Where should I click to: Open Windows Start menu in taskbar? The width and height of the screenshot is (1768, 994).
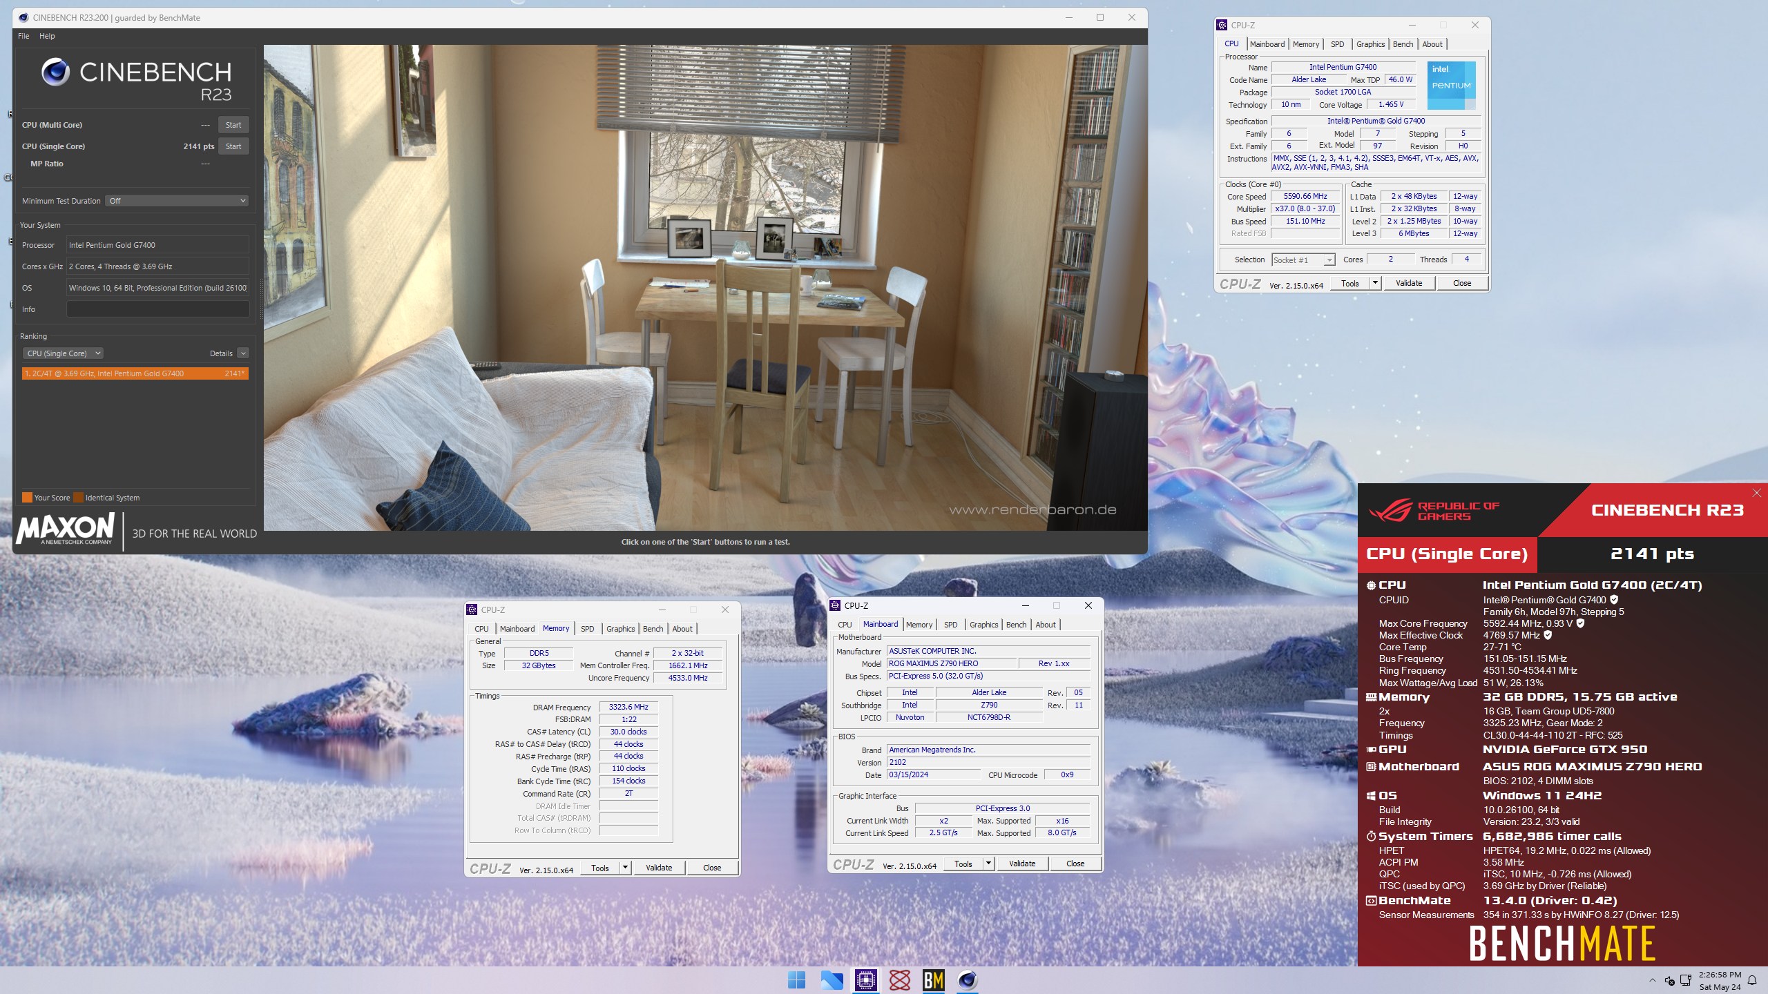pos(796,980)
